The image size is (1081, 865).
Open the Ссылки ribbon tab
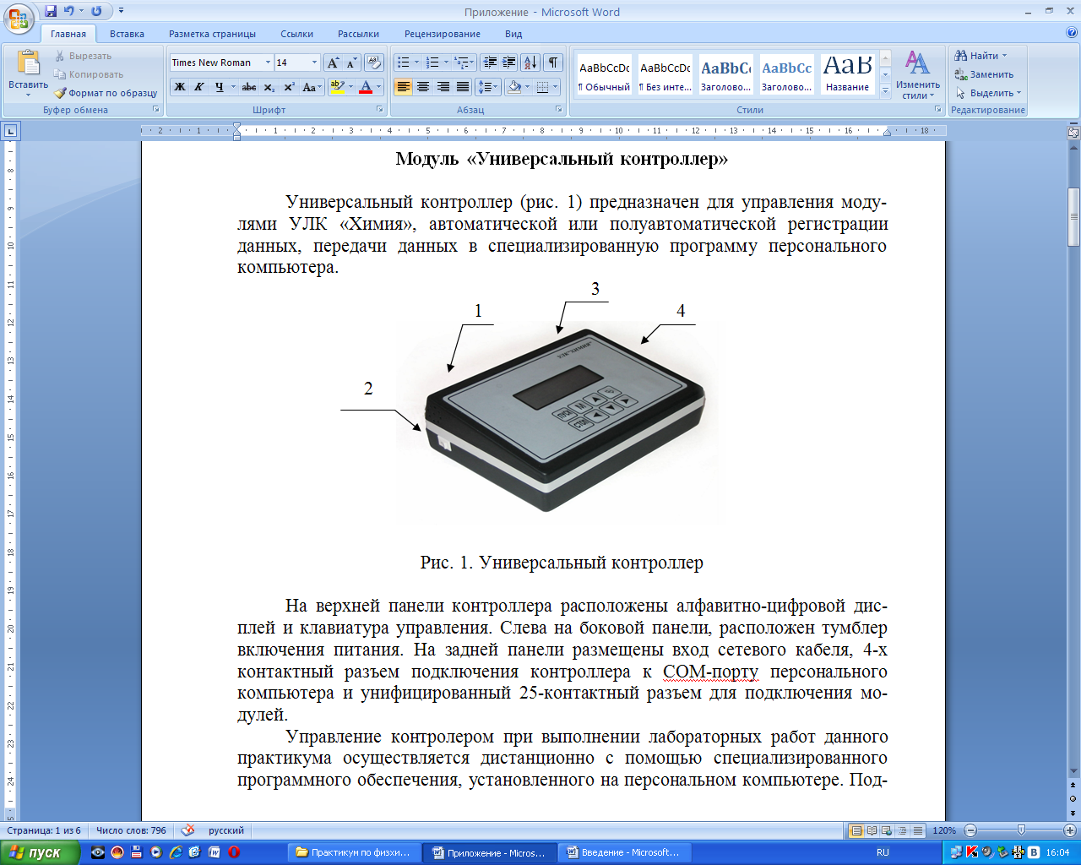tap(297, 34)
